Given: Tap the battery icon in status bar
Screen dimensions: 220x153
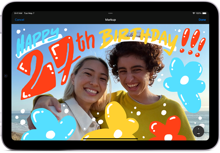Looking at the screenshot, I should tap(204, 13).
